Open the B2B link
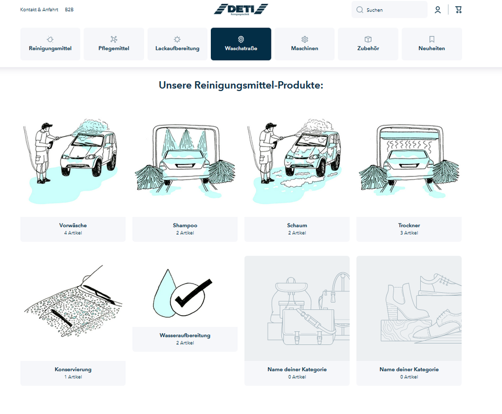The height and width of the screenshot is (414, 502). point(69,10)
